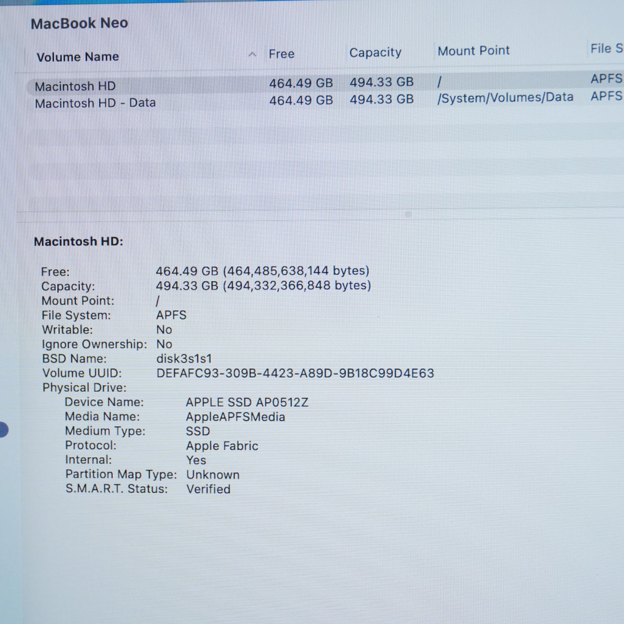Click the File System value APFS in details

tap(171, 315)
